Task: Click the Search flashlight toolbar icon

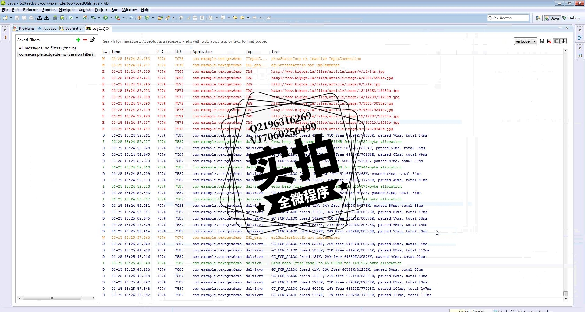Action: pos(168,18)
